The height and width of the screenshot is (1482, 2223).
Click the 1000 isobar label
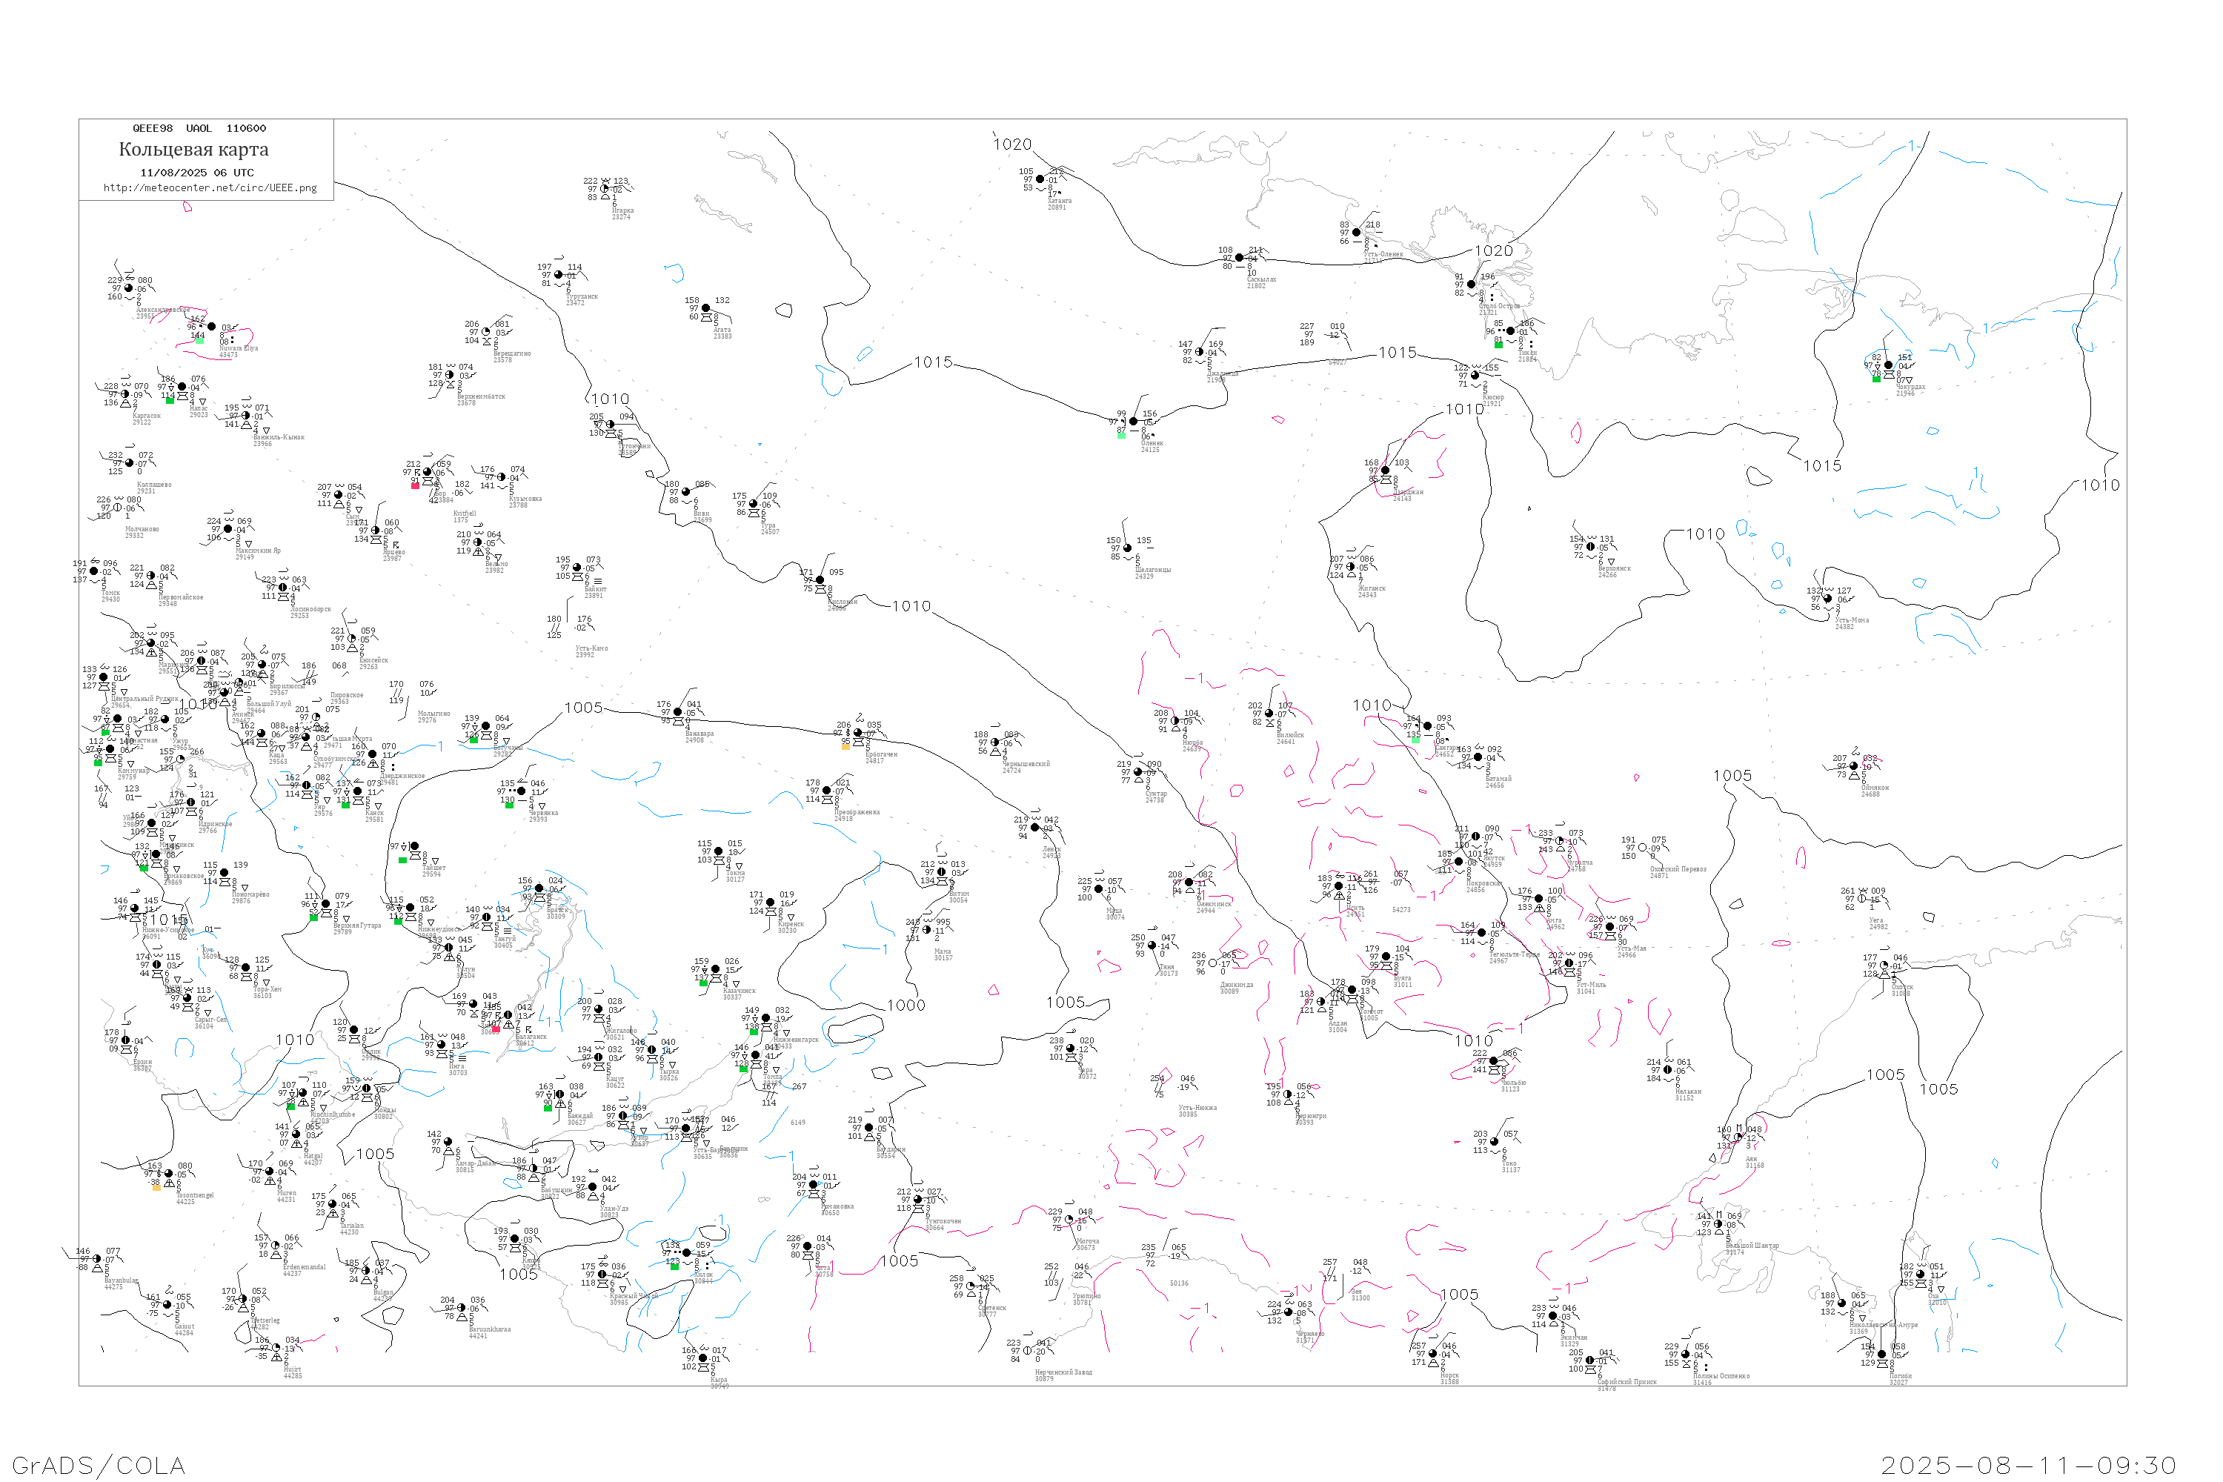point(906,1006)
